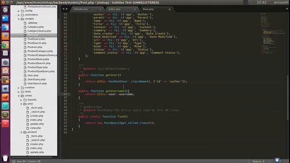Screen dimensions: 290x163
Task: Open UserSearch.php in the sidebar
Action: click(x=37, y=83)
